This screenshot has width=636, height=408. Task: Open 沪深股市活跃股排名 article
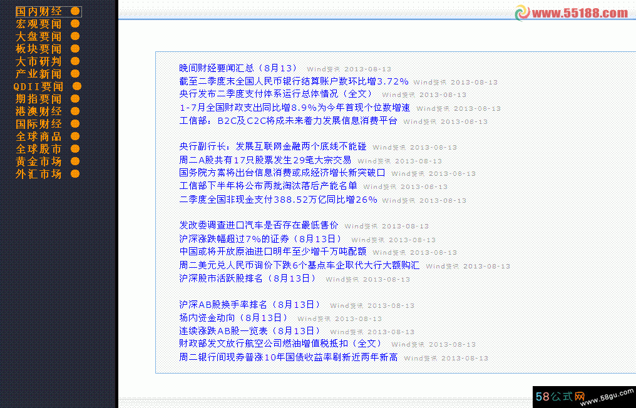(249, 278)
